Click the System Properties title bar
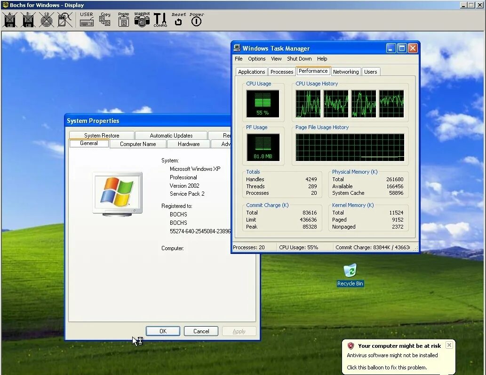The image size is (486, 375). 148,121
